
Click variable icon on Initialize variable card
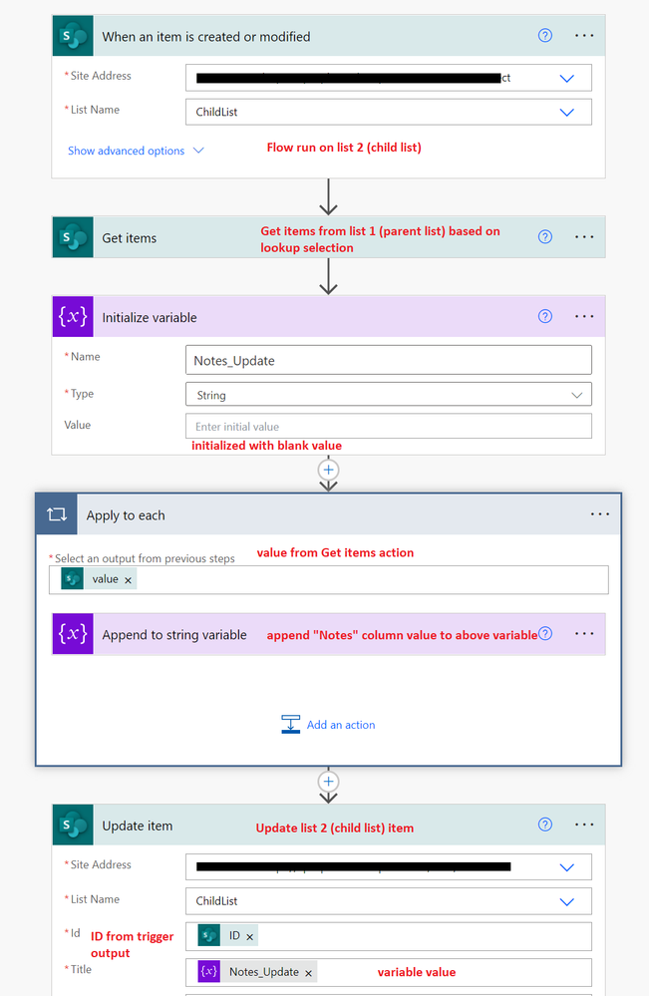[73, 316]
